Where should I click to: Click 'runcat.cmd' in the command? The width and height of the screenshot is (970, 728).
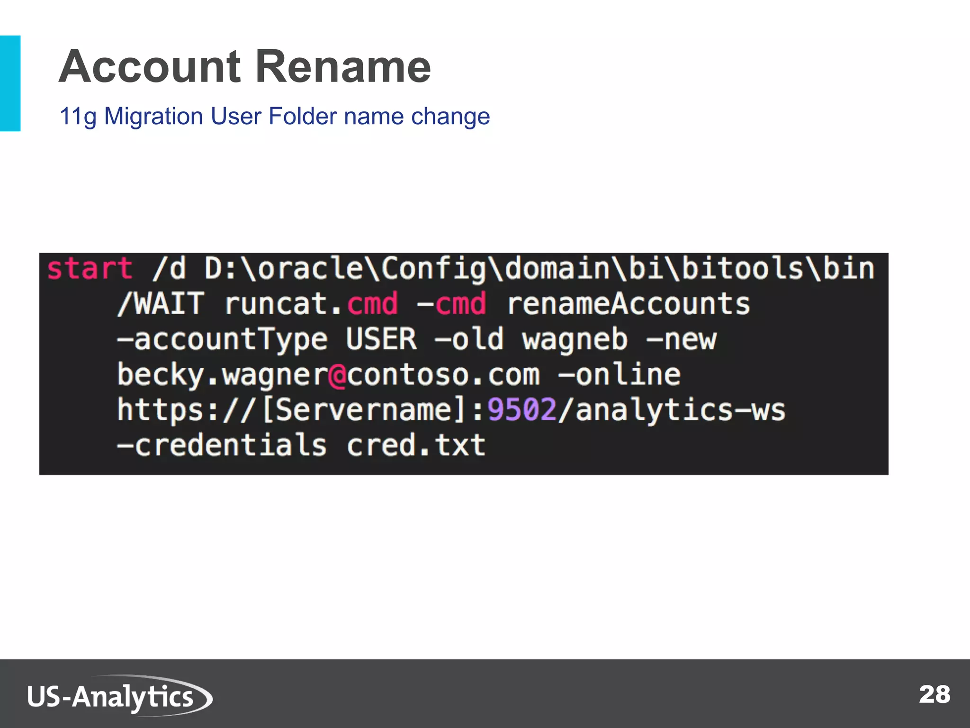click(311, 304)
